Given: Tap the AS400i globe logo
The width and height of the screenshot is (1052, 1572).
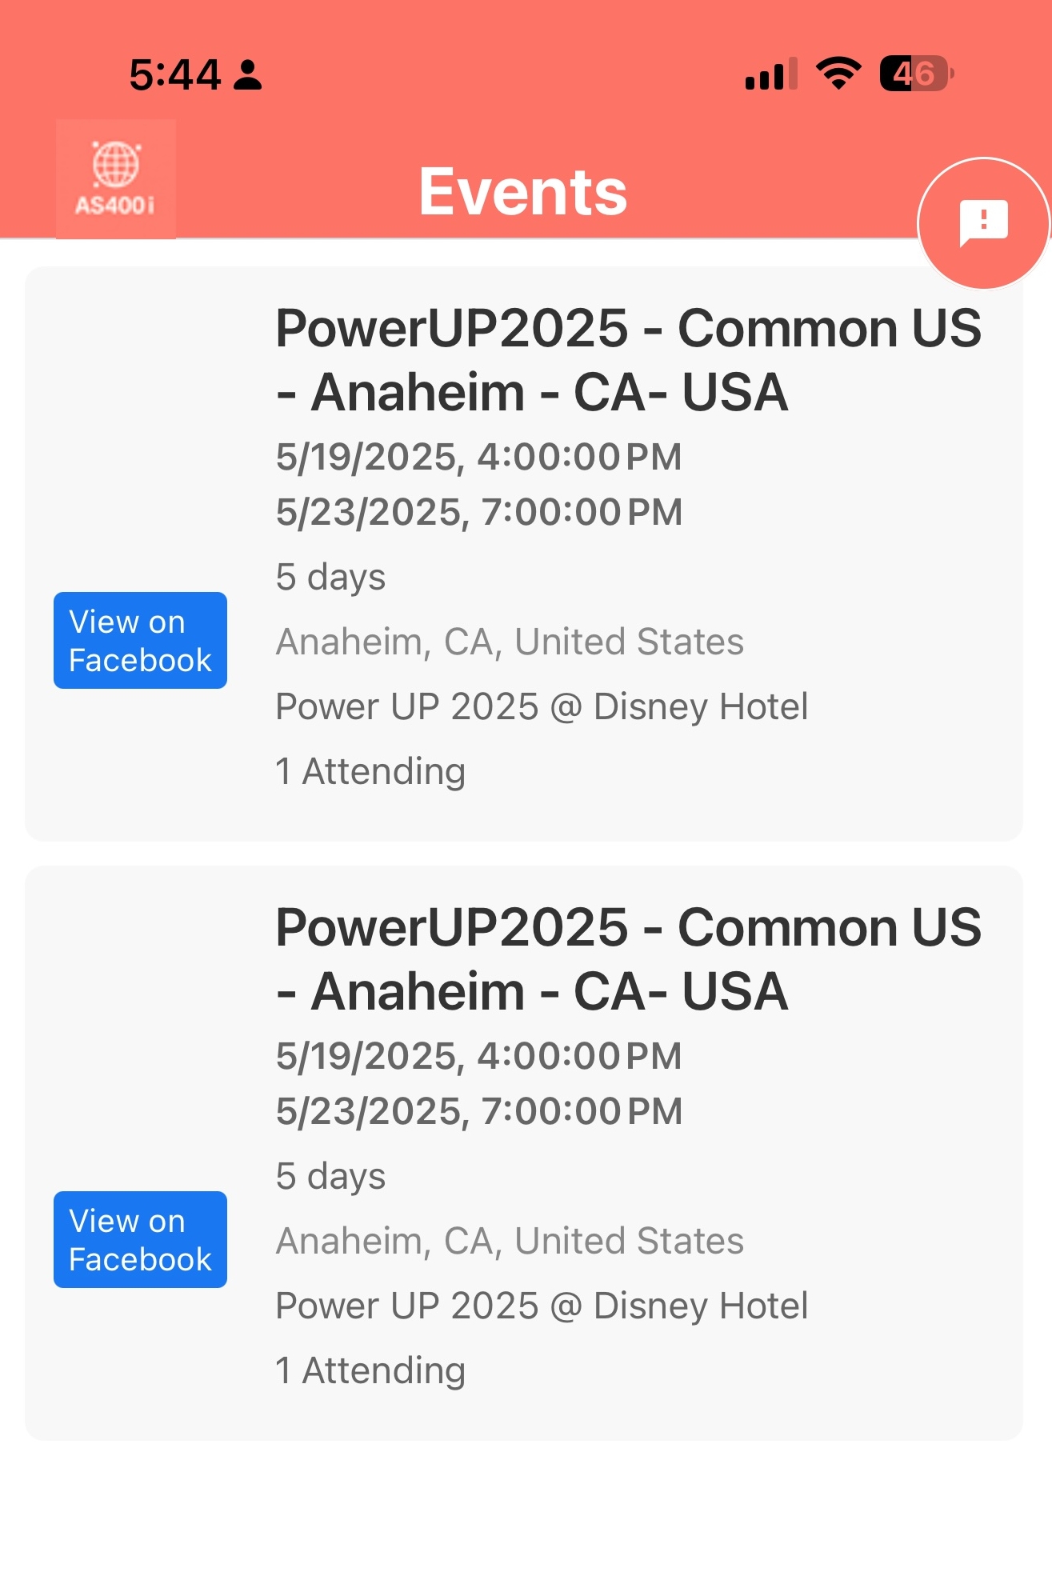Looking at the screenshot, I should tap(116, 178).
